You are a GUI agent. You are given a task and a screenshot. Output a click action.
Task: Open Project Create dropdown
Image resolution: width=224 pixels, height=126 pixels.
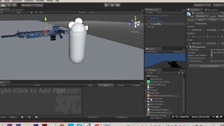(x=150, y=73)
